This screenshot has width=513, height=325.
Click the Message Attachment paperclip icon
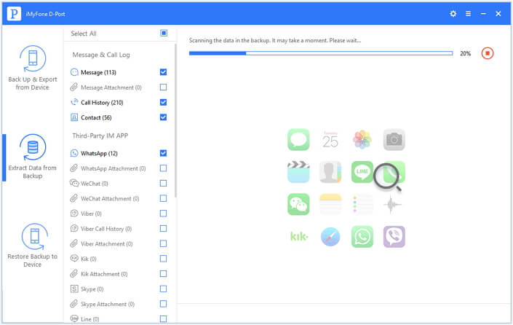pyautogui.click(x=74, y=87)
